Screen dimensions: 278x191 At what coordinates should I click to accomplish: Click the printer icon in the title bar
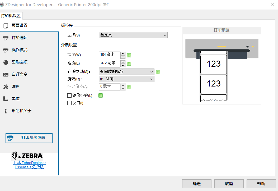[x=2, y=5]
